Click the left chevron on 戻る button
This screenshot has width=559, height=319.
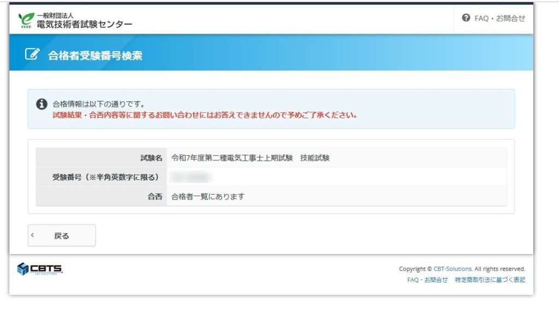pyautogui.click(x=33, y=236)
